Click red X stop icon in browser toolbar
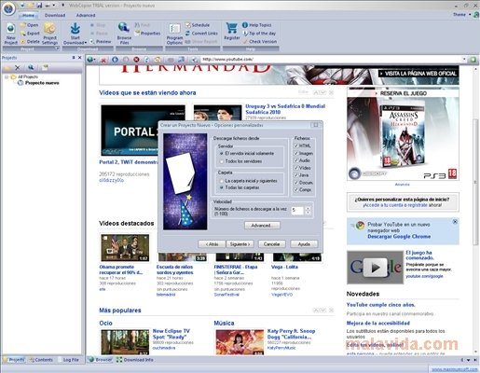This screenshot has width=480, height=373. pyautogui.click(x=103, y=60)
